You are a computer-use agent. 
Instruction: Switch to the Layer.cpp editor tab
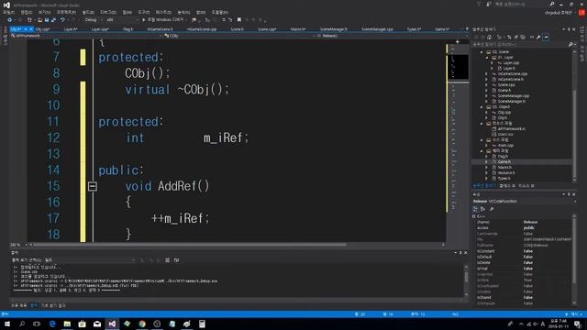(x=100, y=29)
